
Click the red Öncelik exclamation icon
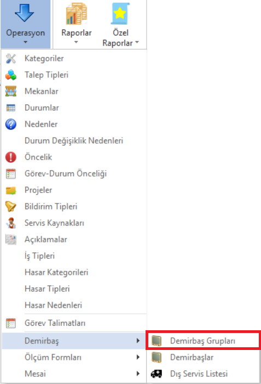(x=11, y=157)
